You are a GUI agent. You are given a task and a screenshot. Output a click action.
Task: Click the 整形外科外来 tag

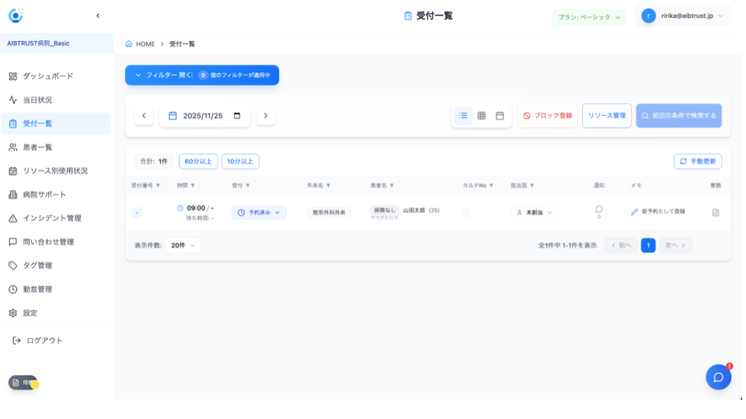[329, 213]
